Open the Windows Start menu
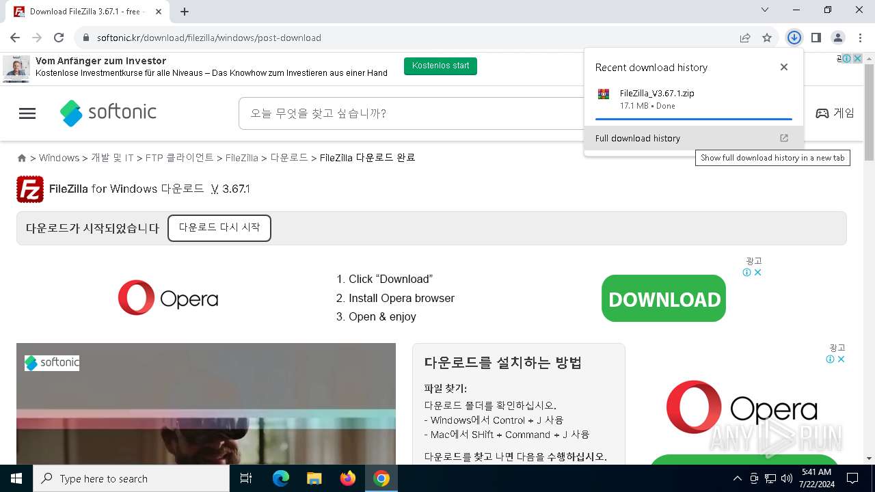This screenshot has width=875, height=492. tap(16, 478)
